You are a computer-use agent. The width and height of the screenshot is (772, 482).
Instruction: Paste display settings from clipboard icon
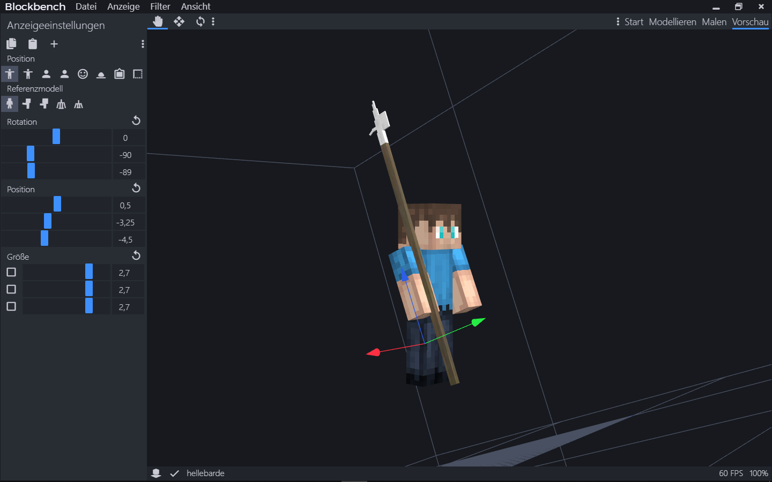[33, 44]
